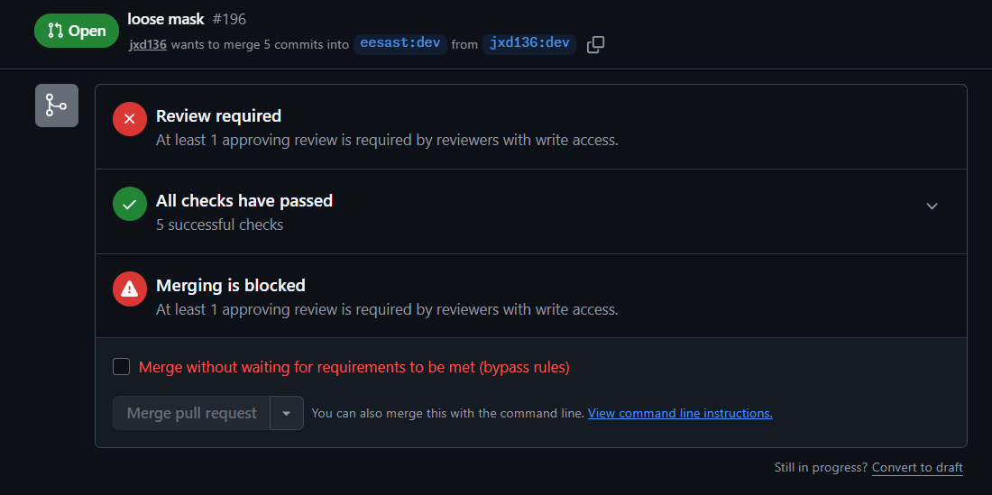The width and height of the screenshot is (992, 495).
Task: Click the green checkmark checks passed icon
Action: point(130,204)
